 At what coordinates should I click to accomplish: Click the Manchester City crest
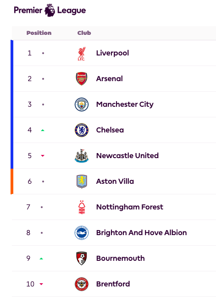click(82, 104)
